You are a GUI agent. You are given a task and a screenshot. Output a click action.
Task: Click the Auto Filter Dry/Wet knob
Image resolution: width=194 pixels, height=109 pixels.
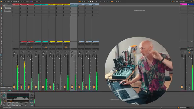pyautogui.click(x=32, y=104)
